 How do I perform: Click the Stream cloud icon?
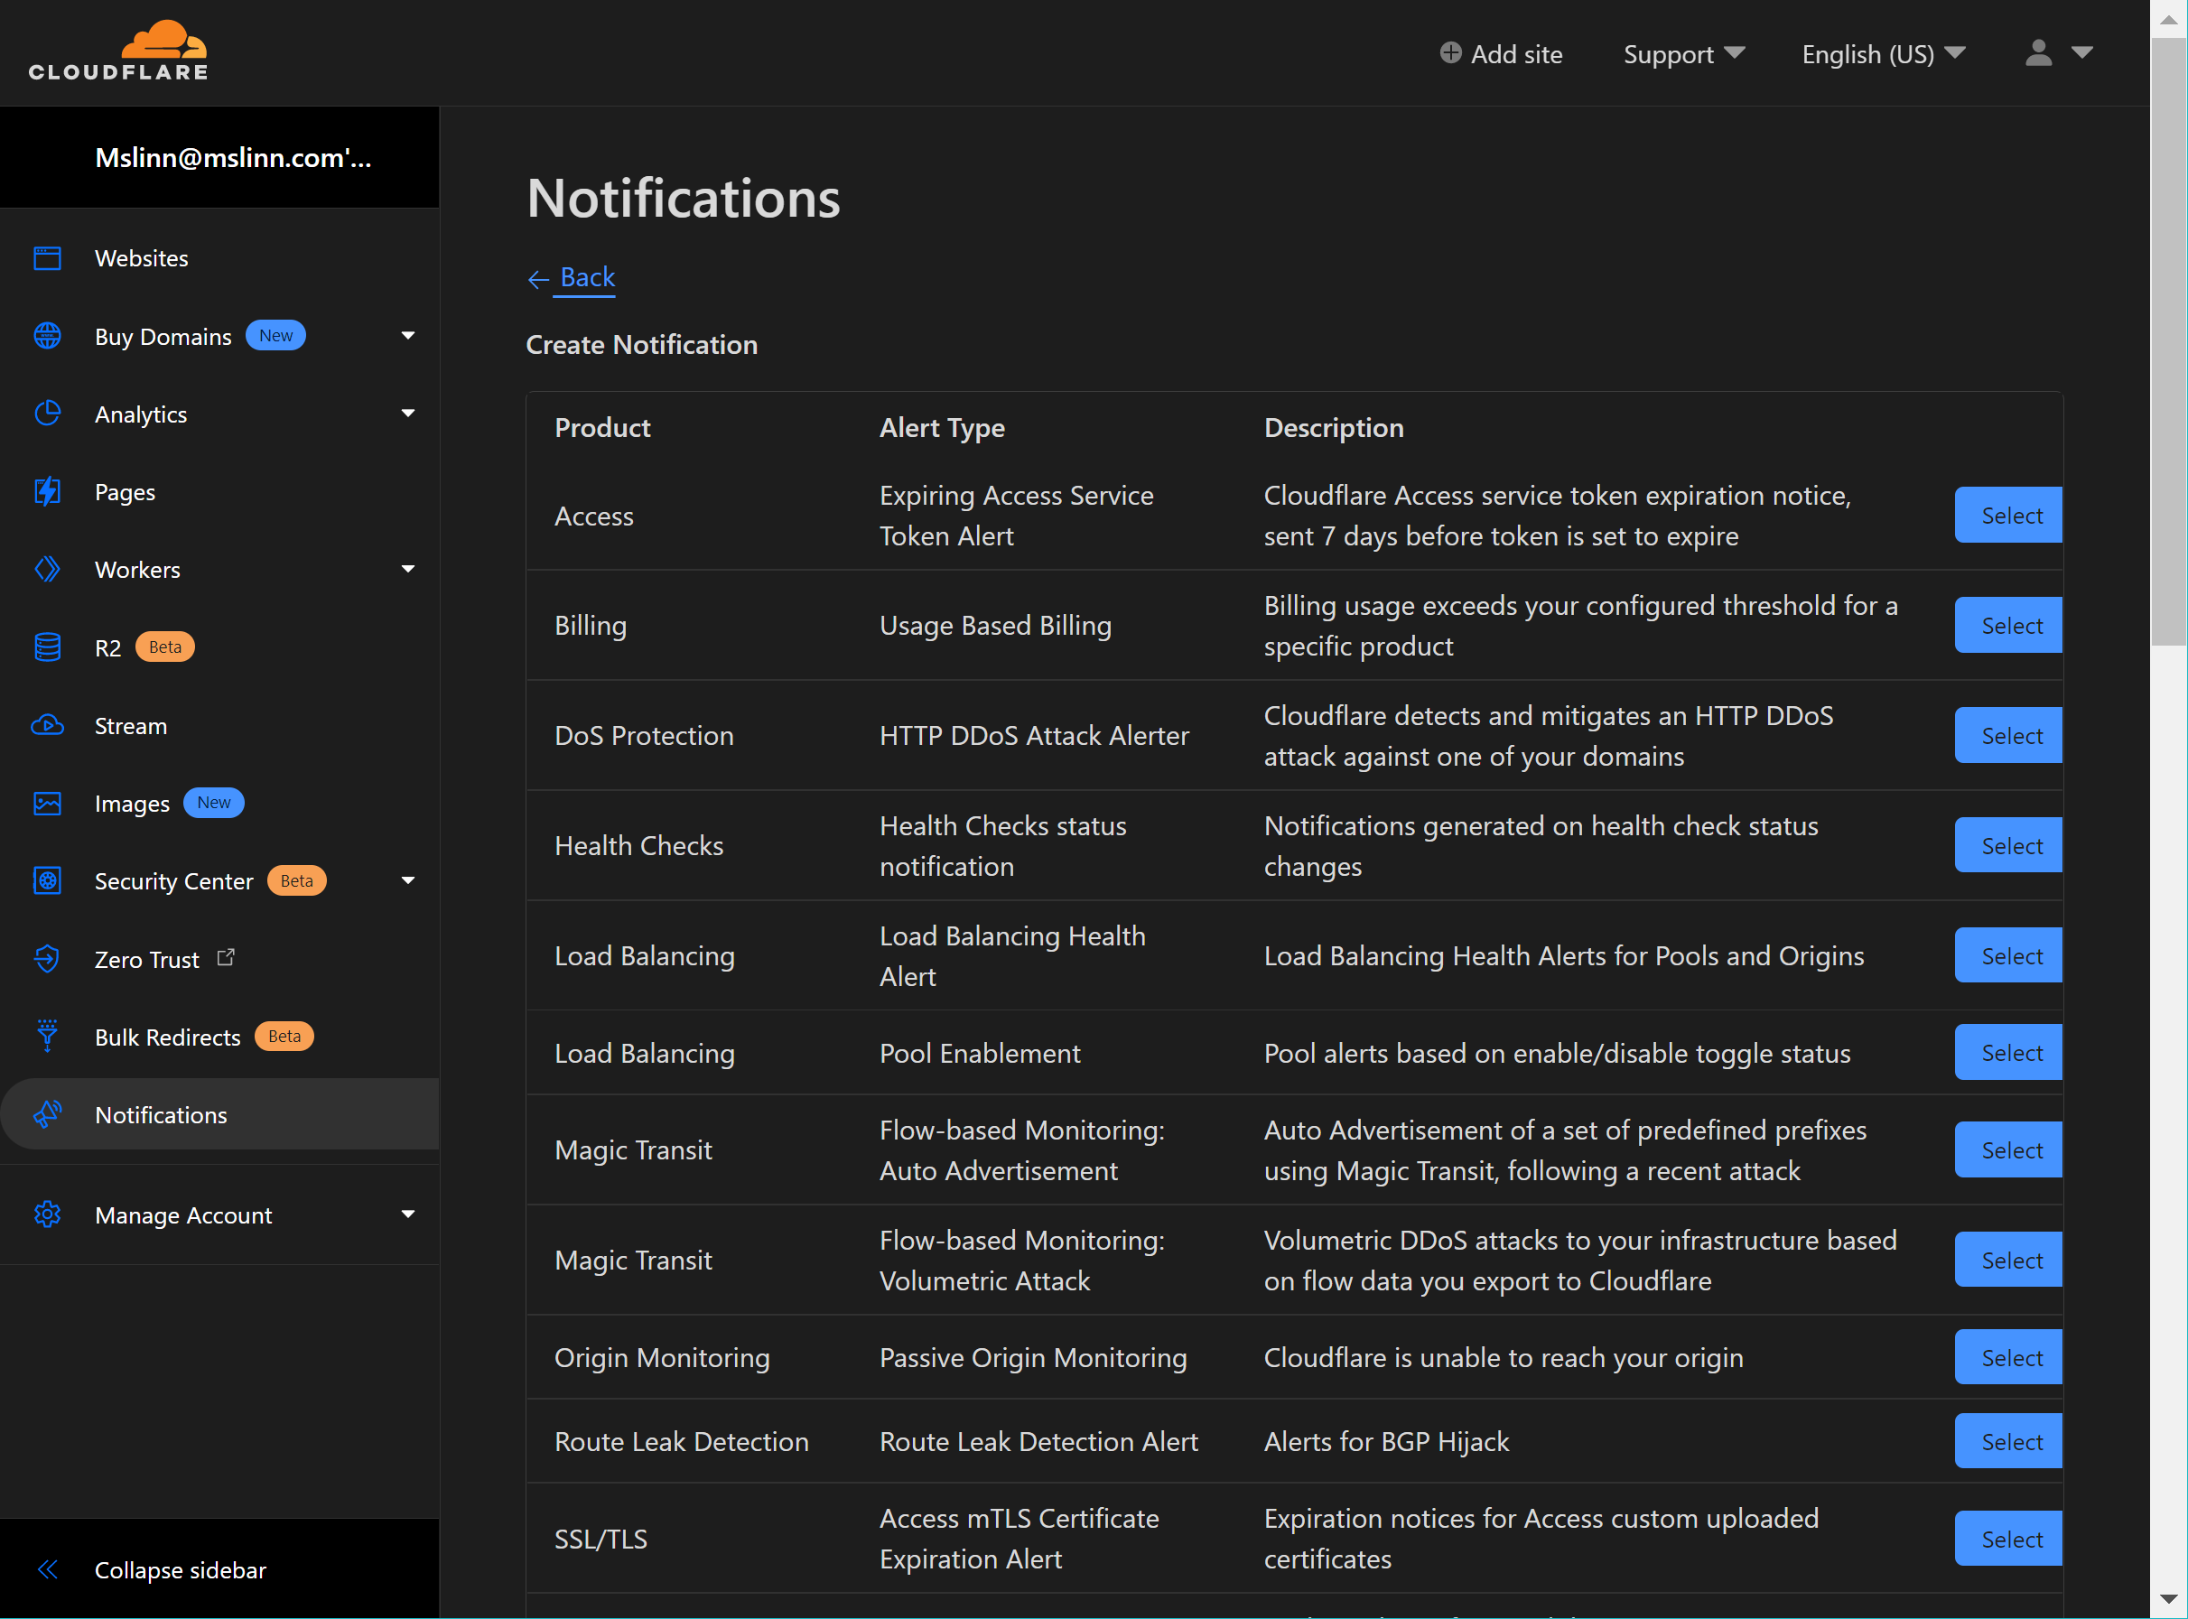[x=47, y=726]
